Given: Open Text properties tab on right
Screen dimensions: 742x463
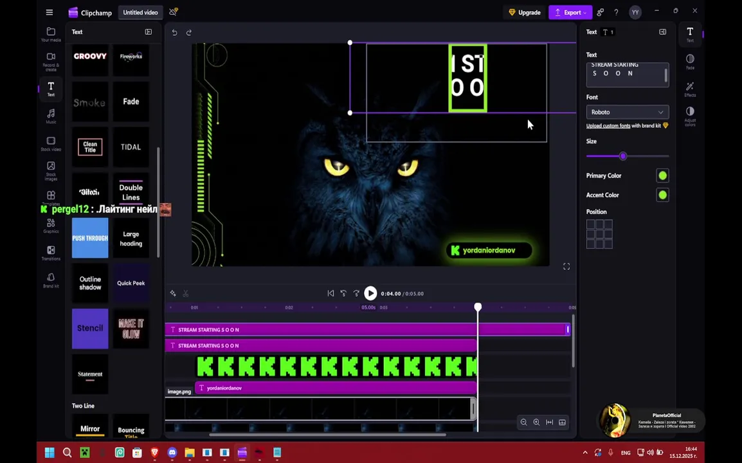Looking at the screenshot, I should (690, 34).
